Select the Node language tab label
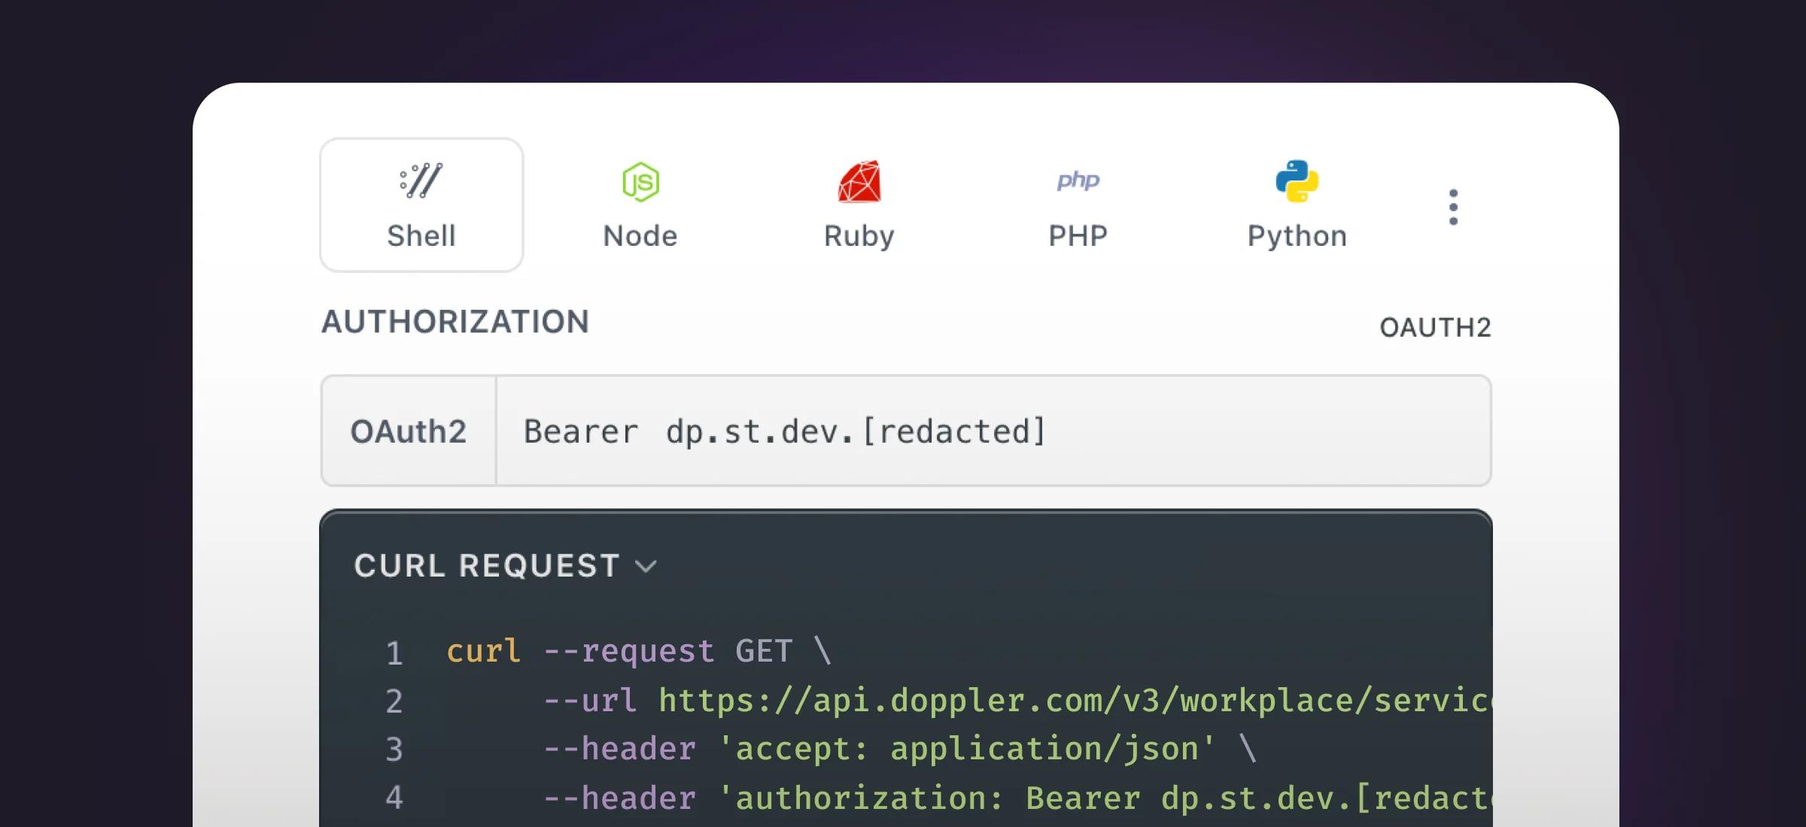Screen dimensions: 1806x827 [x=640, y=236]
